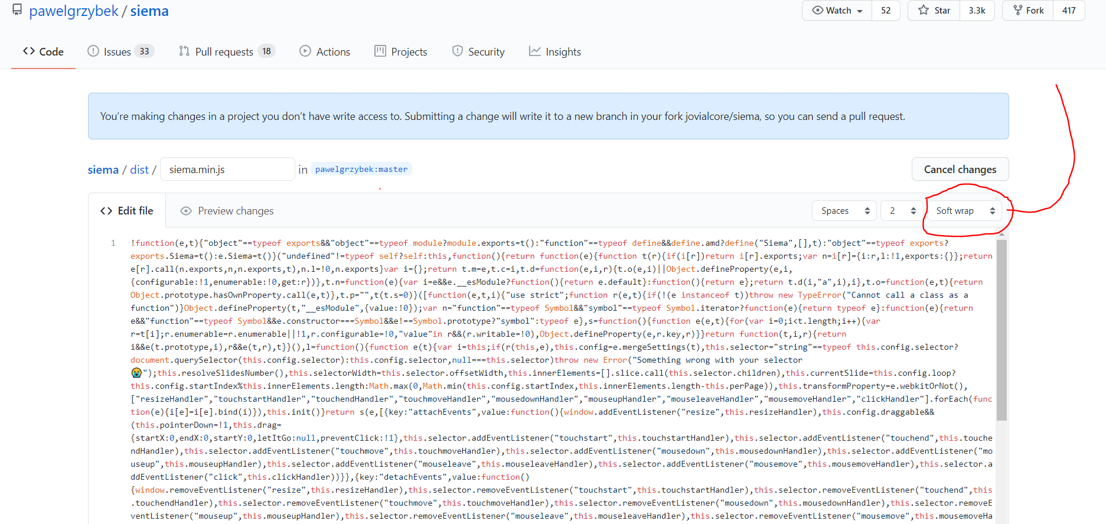Click the Projects board icon
The image size is (1106, 524).
coord(380,51)
